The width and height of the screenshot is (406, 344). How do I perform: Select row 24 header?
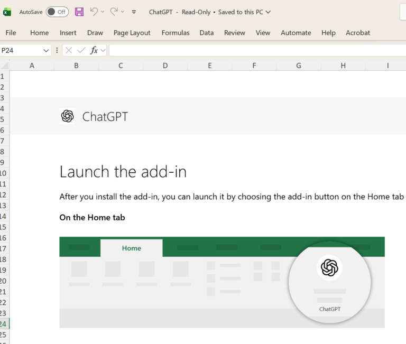click(x=4, y=324)
